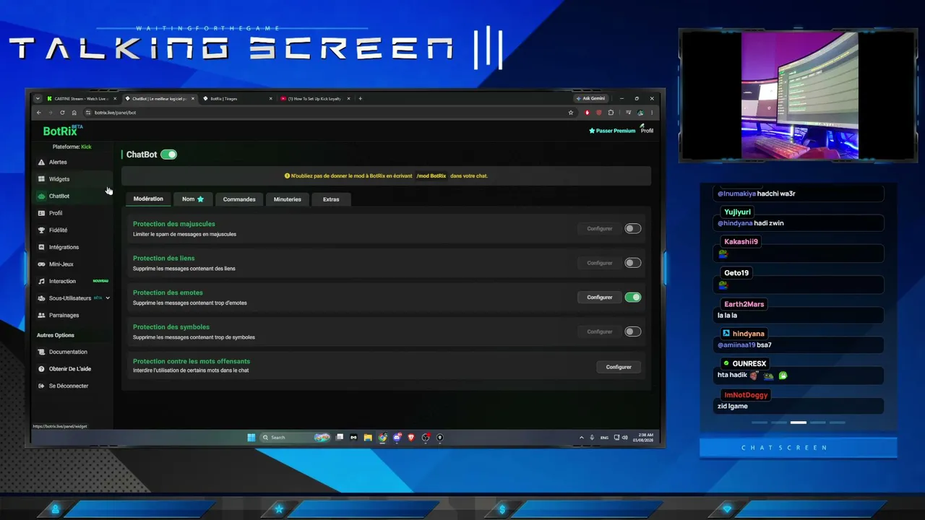Show hidden system tray icons
Image resolution: width=925 pixels, height=520 pixels.
581,438
